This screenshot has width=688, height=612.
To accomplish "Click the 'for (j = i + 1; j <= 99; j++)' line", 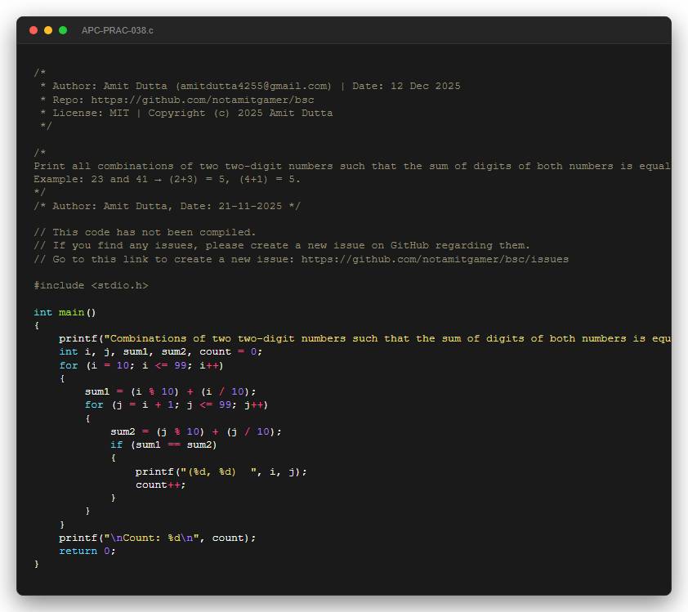I will coord(176,404).
